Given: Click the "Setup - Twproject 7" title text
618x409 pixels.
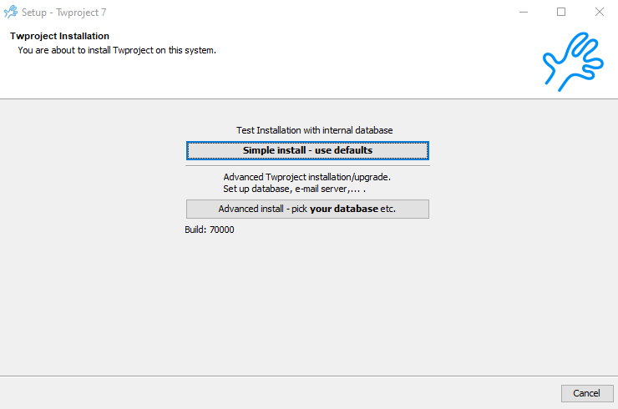Looking at the screenshot, I should (x=64, y=13).
